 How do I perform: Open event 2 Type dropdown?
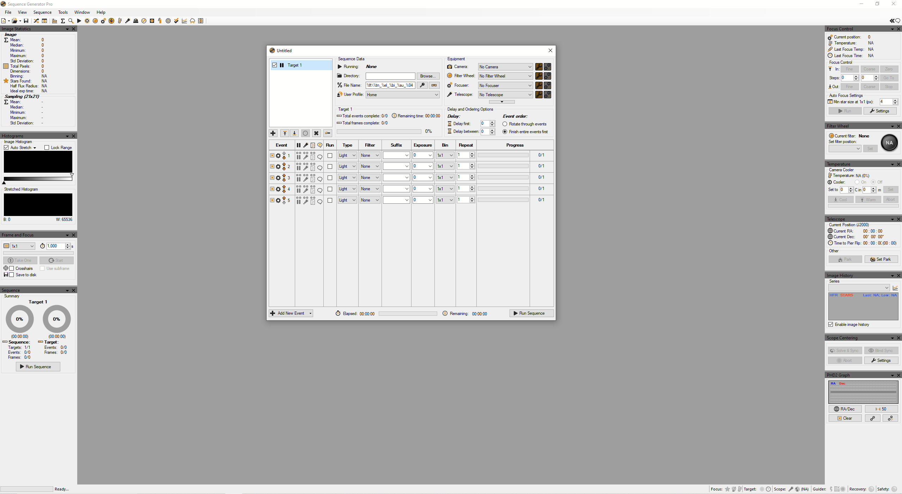347,166
